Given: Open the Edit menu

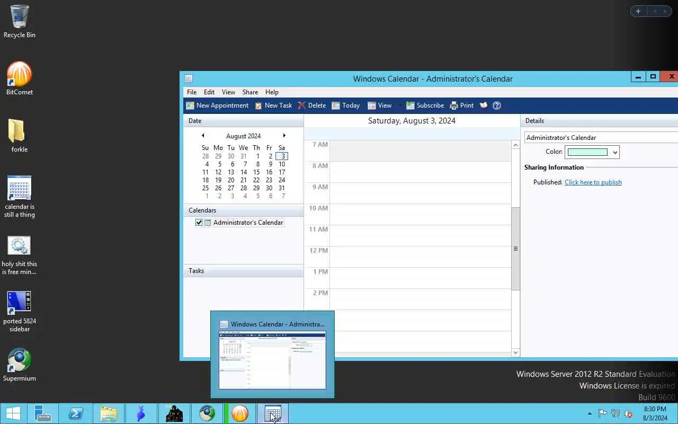Looking at the screenshot, I should pos(209,92).
